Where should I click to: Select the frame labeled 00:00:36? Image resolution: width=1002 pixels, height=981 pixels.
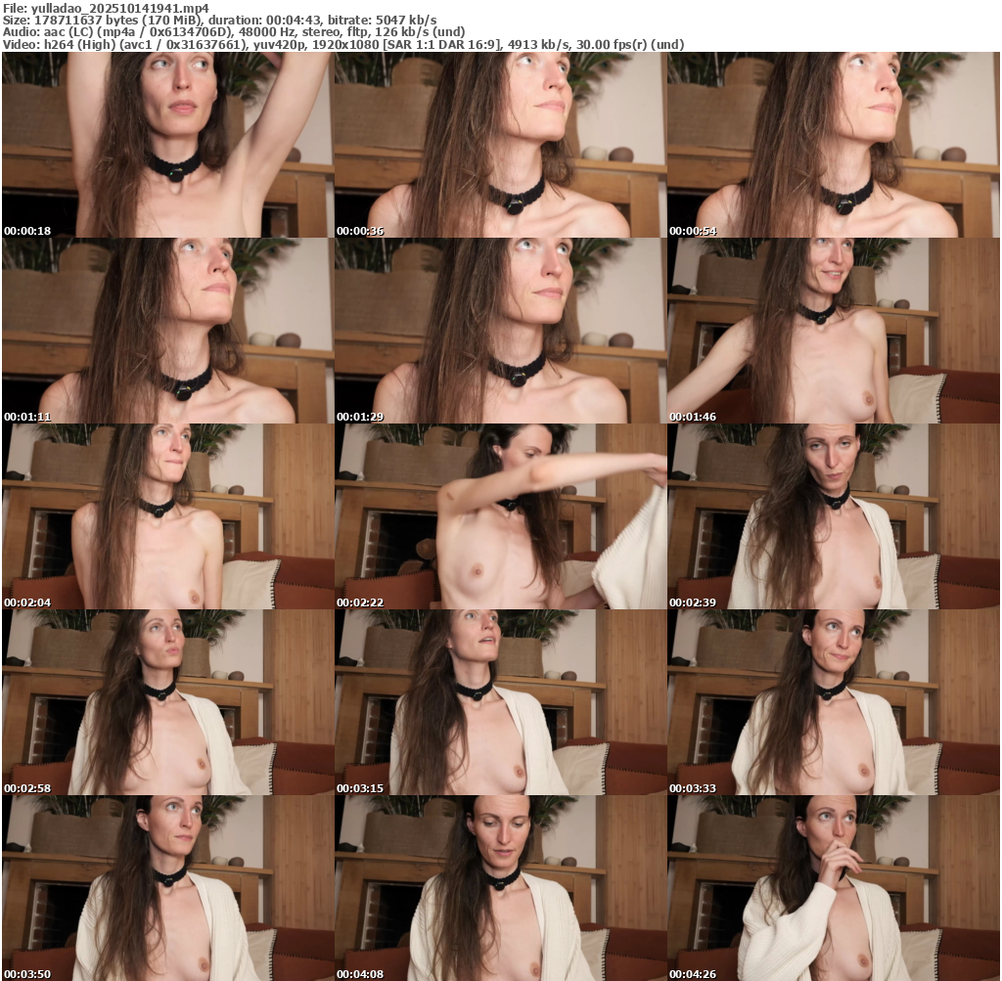pyautogui.click(x=500, y=145)
